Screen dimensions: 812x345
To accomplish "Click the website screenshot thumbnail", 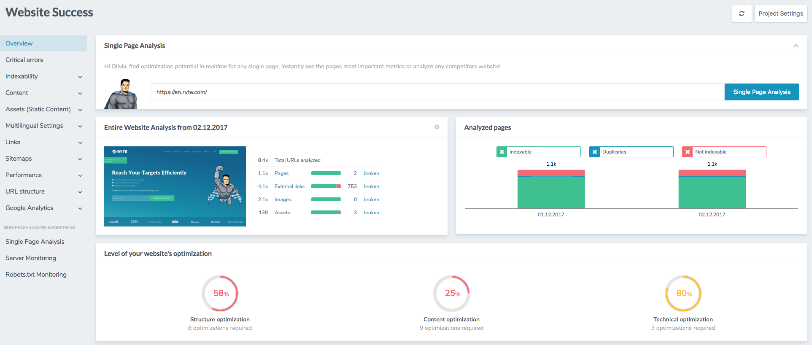I will click(175, 186).
